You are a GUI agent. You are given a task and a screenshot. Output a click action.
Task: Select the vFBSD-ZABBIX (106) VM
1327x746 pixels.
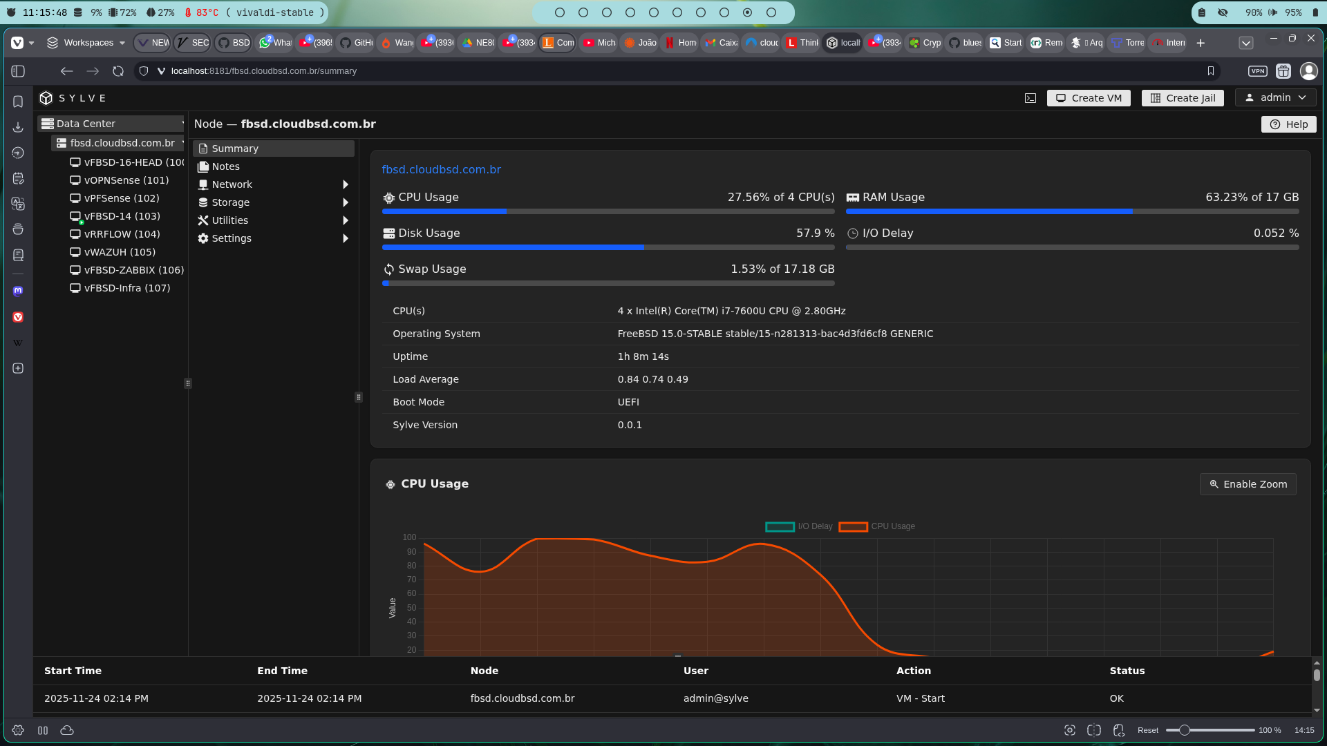click(126, 270)
